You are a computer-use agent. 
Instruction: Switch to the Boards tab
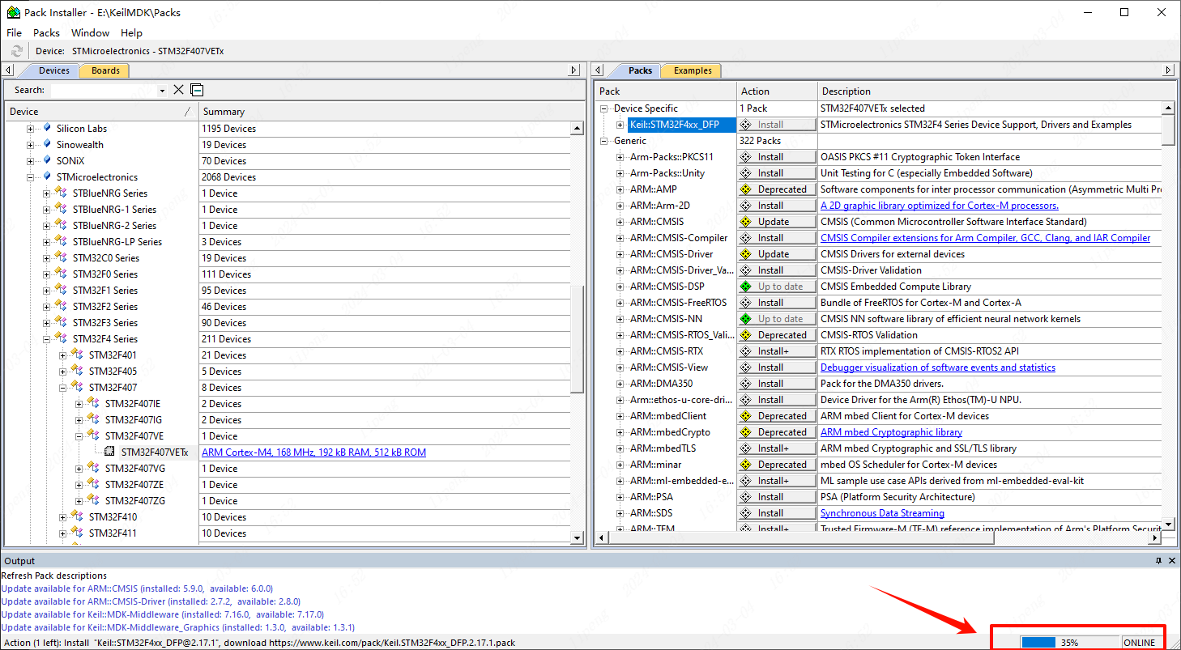pyautogui.click(x=105, y=70)
